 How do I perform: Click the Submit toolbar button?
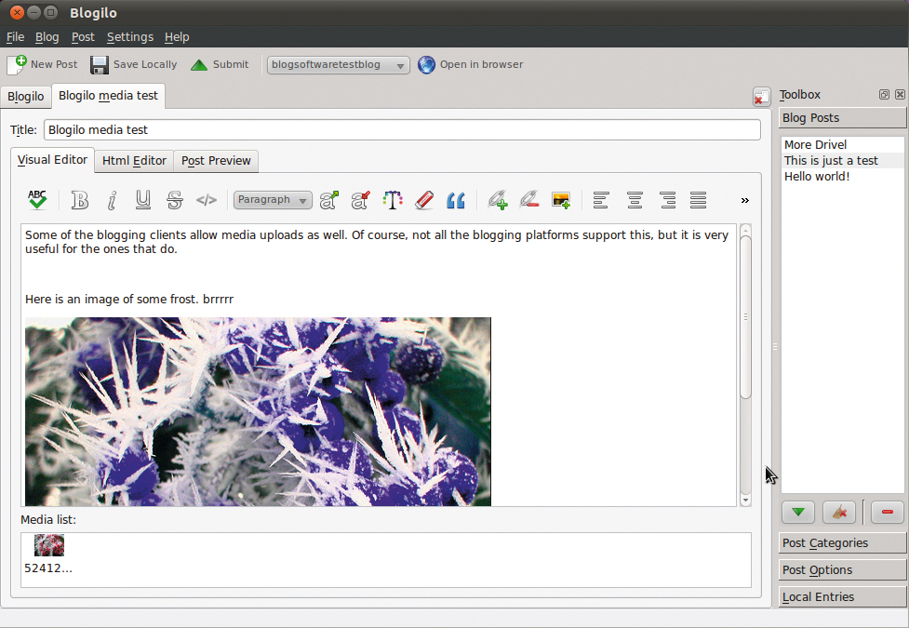(x=220, y=64)
